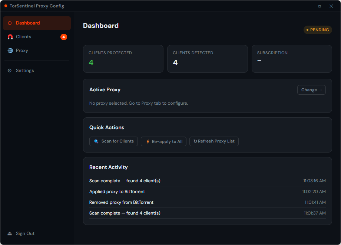The image size is (341, 245).
Task: Click the Re-apply to All button
Action: tap(163, 141)
